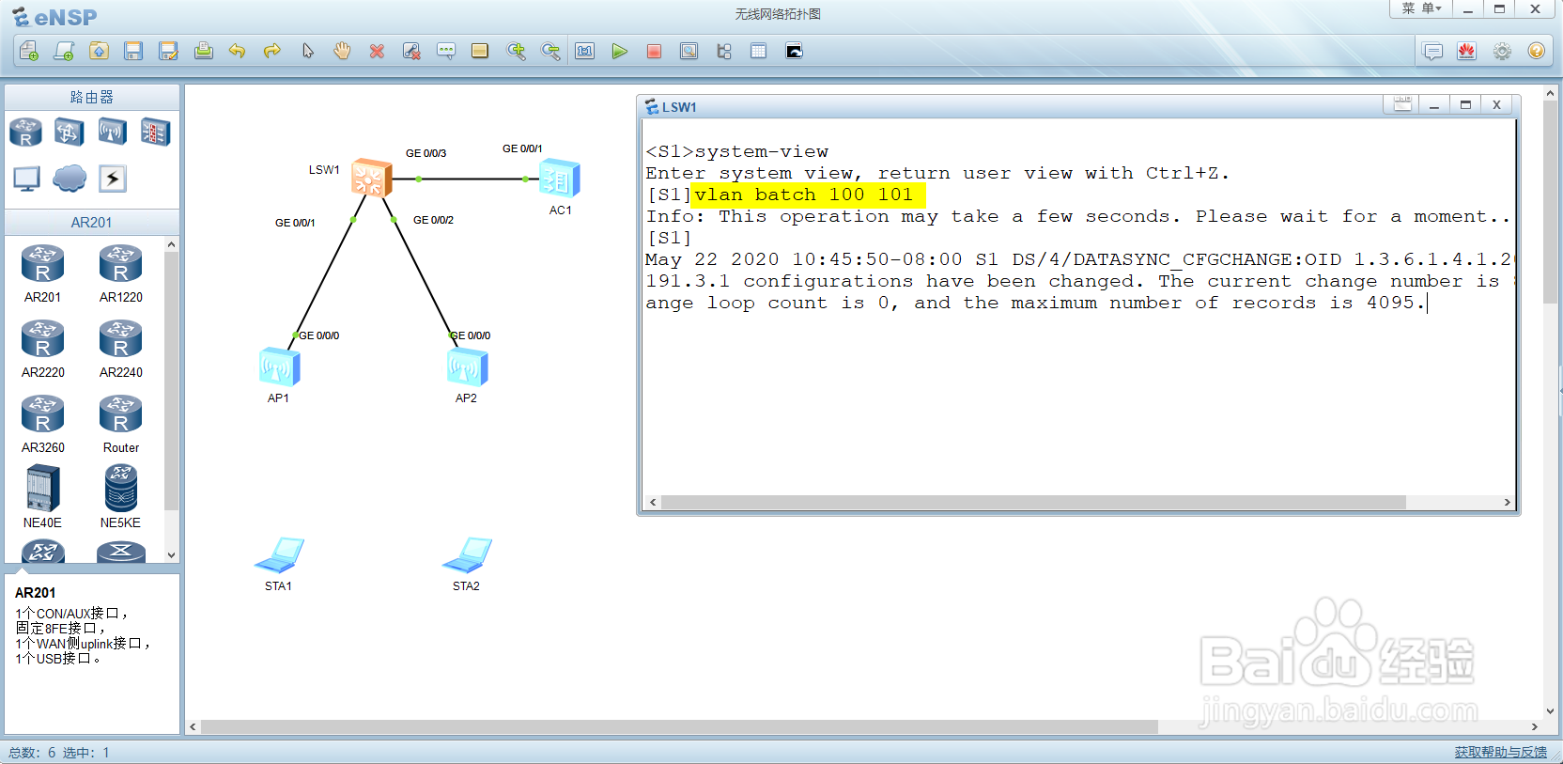The height and width of the screenshot is (764, 1563).
Task: Select the LSW1 switch on the canvas
Action: pos(371,178)
